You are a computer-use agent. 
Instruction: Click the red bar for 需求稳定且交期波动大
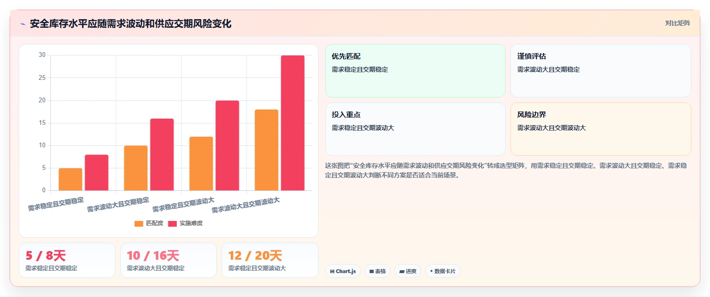(227, 145)
